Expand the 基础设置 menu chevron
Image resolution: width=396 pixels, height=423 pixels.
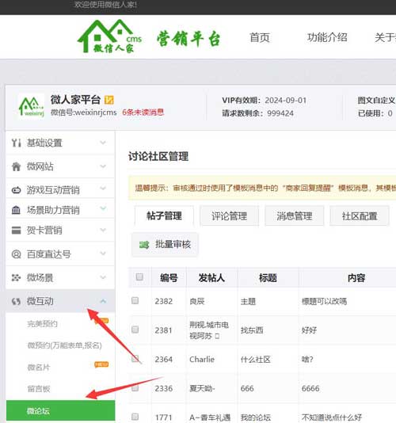(103, 143)
